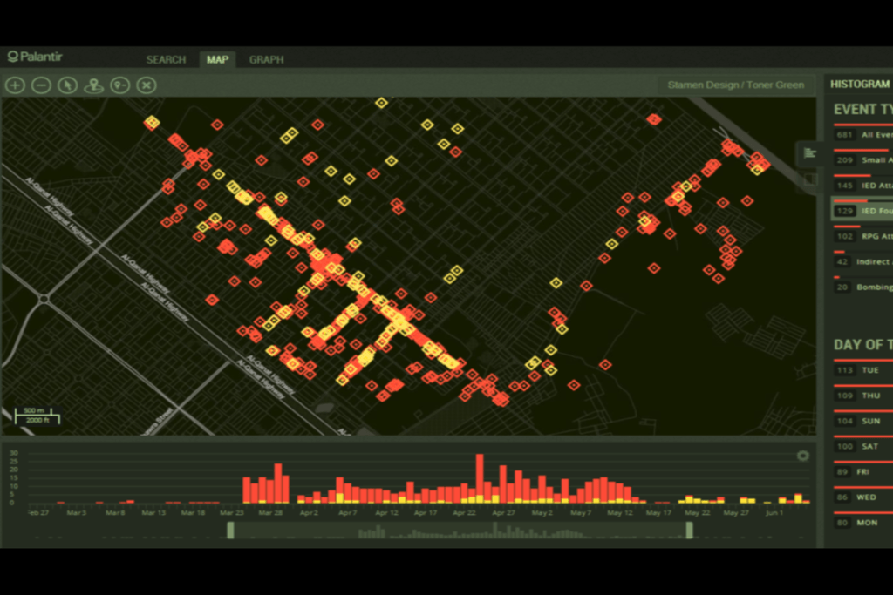Select the pointer selection tool

(x=67, y=85)
